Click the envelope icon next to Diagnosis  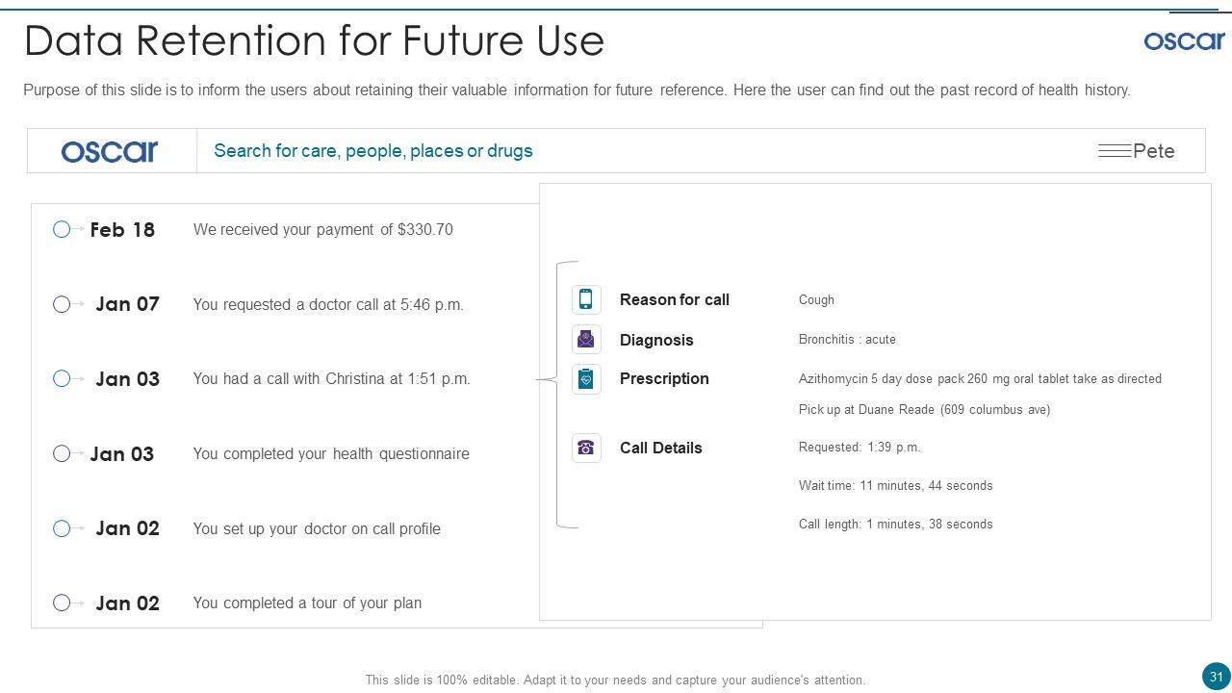point(586,339)
